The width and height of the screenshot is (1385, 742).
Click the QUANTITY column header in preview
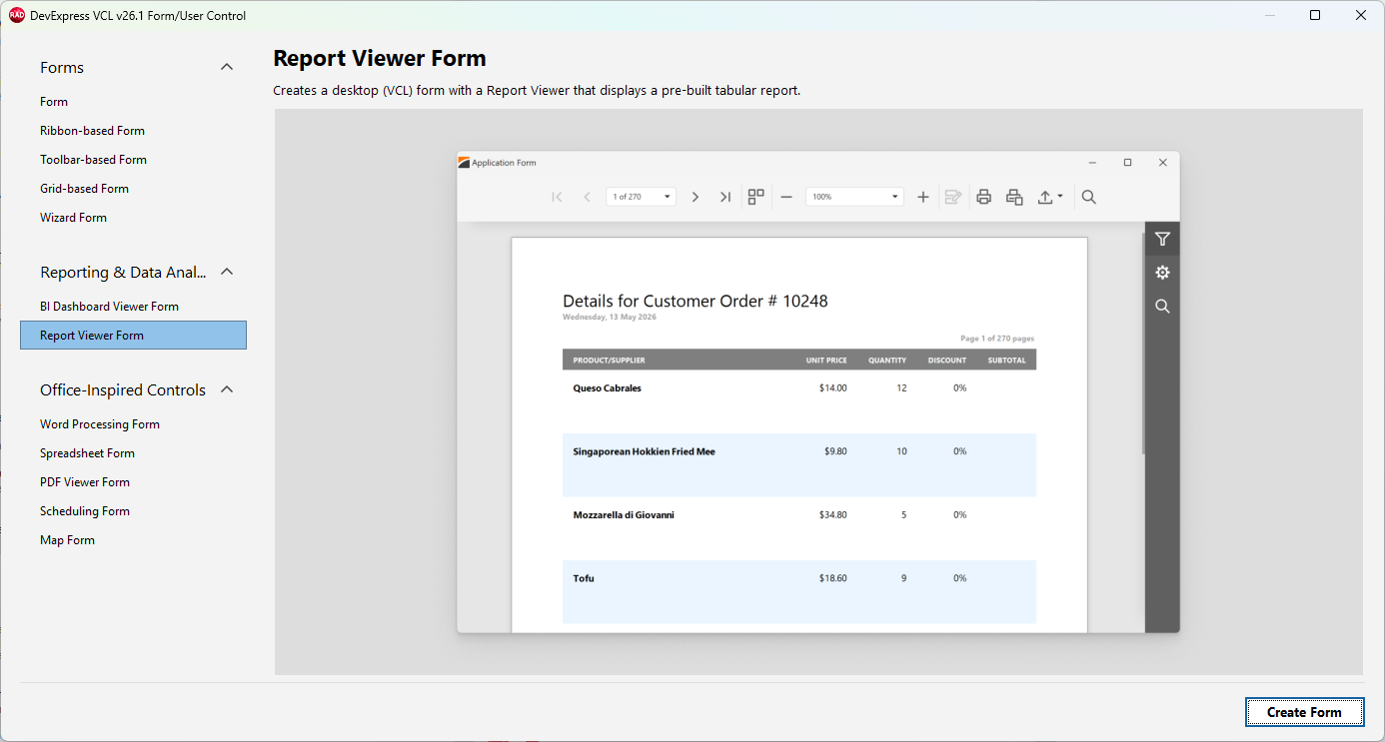[x=887, y=361]
